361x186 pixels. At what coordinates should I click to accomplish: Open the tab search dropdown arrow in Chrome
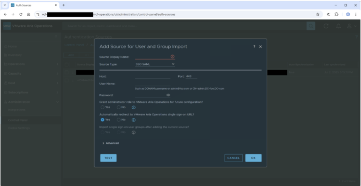5,5
